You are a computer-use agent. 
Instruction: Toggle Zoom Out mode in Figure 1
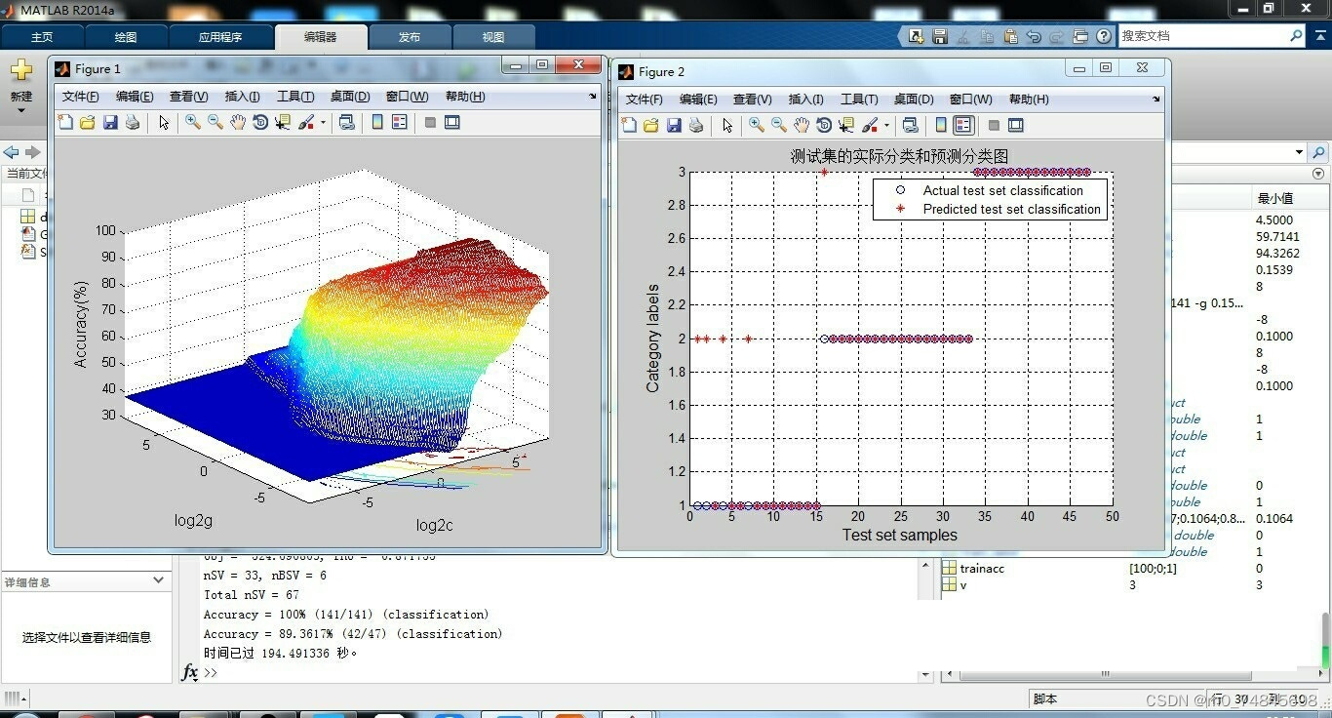point(215,123)
